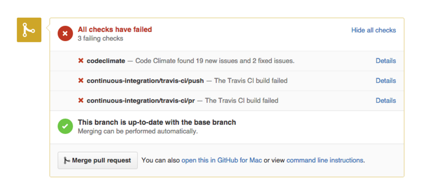Click the merge icon inside Merge pull request

pos(67,160)
